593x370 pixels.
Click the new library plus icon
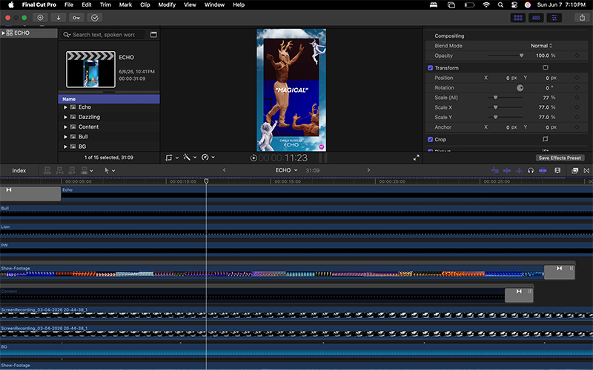tap(40, 18)
